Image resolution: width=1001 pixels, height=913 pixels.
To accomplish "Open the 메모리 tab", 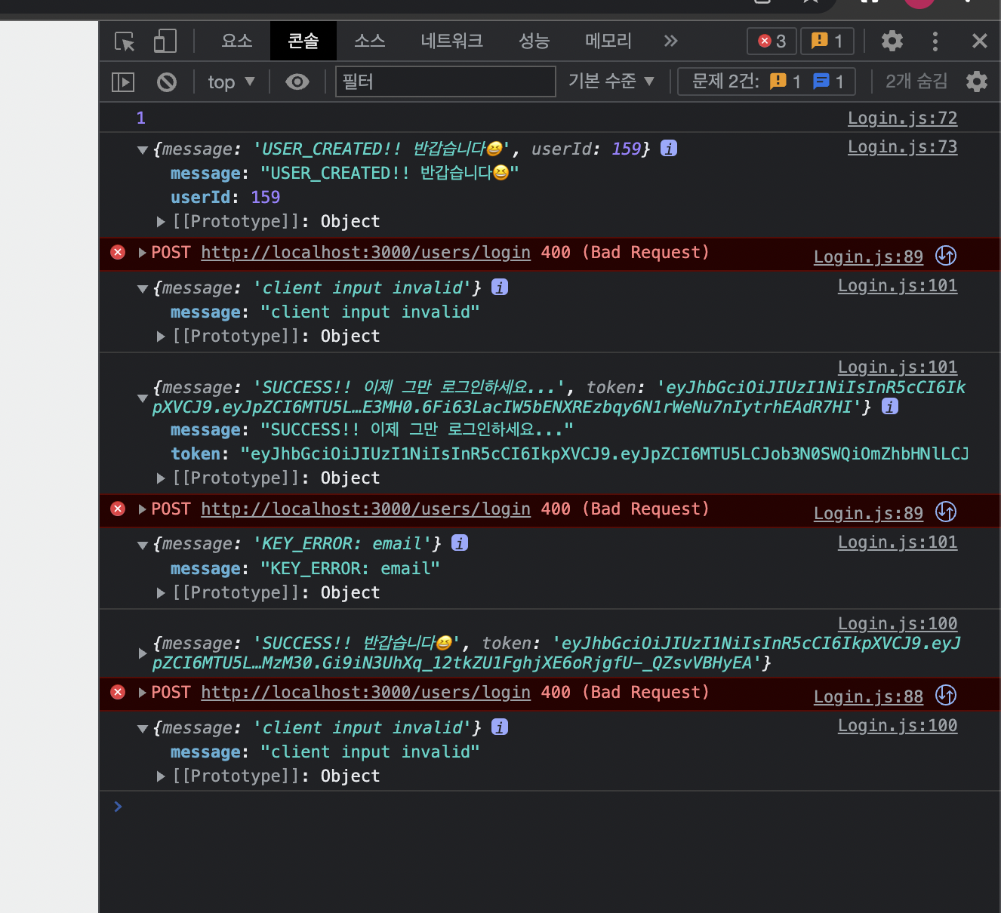I will 608,41.
